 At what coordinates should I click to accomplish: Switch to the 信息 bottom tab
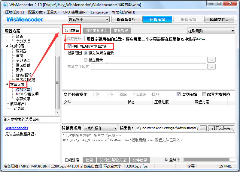[x=89, y=160]
